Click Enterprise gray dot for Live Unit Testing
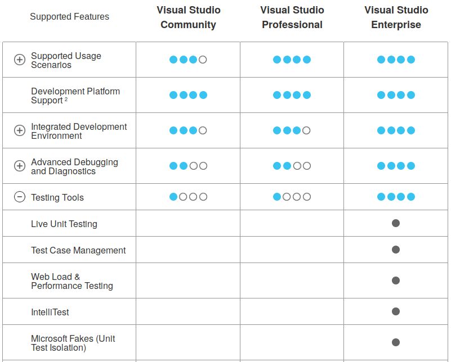Screen dimensions: 451x362 (396, 223)
